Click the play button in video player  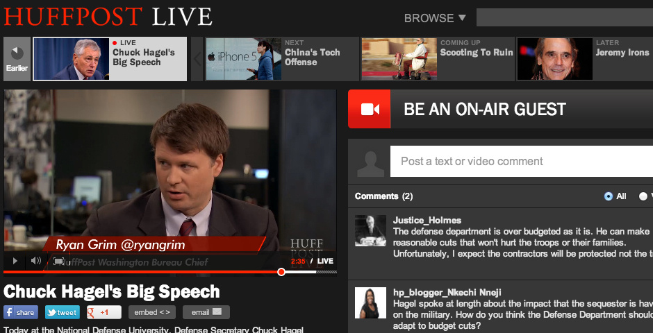(x=15, y=261)
